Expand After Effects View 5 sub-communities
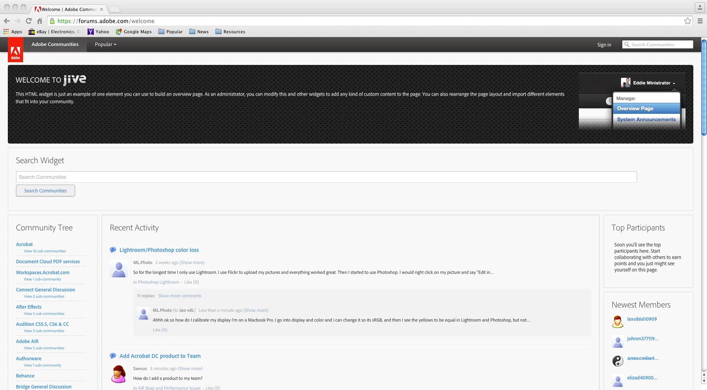The width and height of the screenshot is (707, 390). (x=44, y=314)
